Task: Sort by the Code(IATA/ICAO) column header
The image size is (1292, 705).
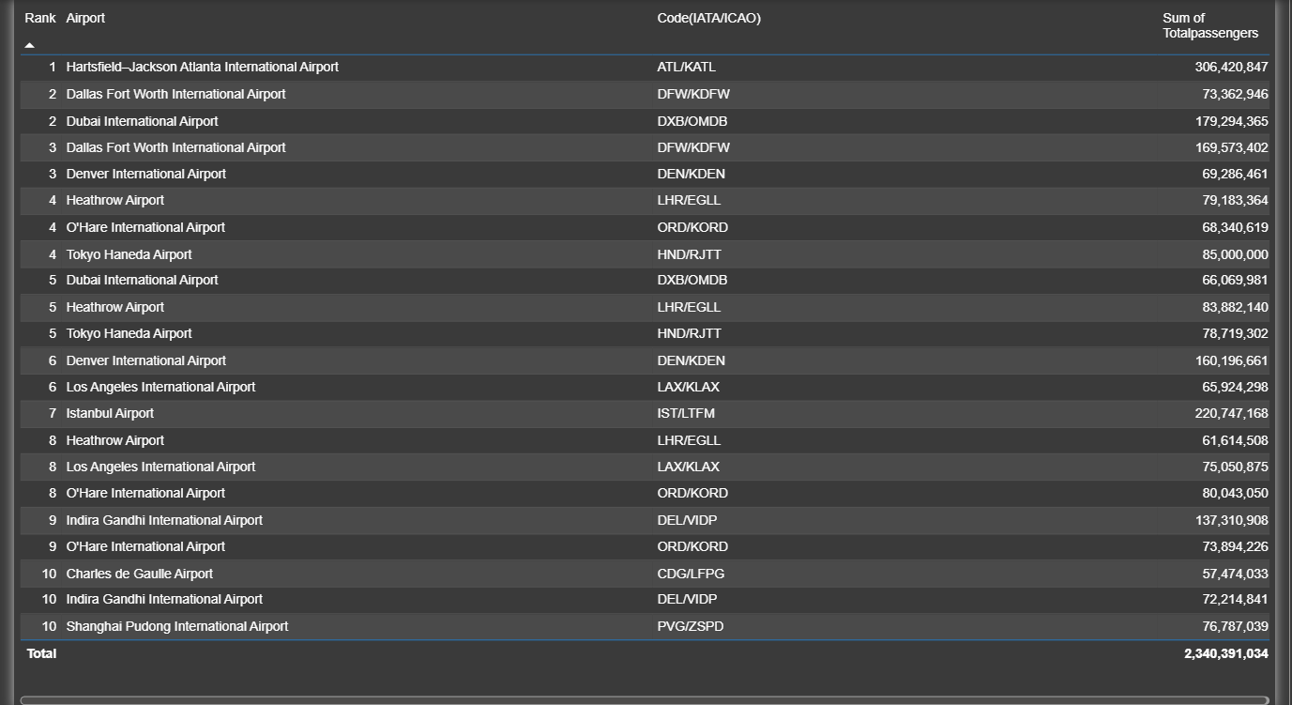Action: (x=708, y=18)
